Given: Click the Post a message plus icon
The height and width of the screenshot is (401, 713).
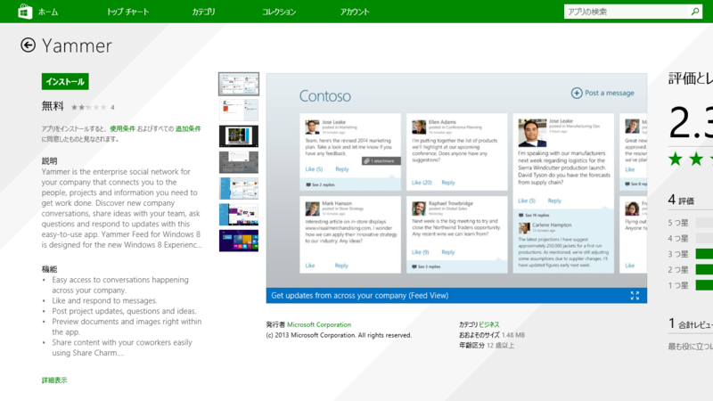Looking at the screenshot, I should pyautogui.click(x=577, y=93).
